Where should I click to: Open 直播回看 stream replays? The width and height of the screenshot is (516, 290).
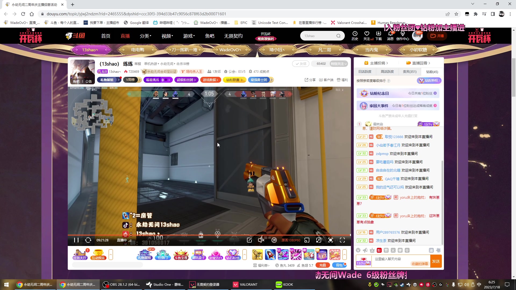point(418,63)
